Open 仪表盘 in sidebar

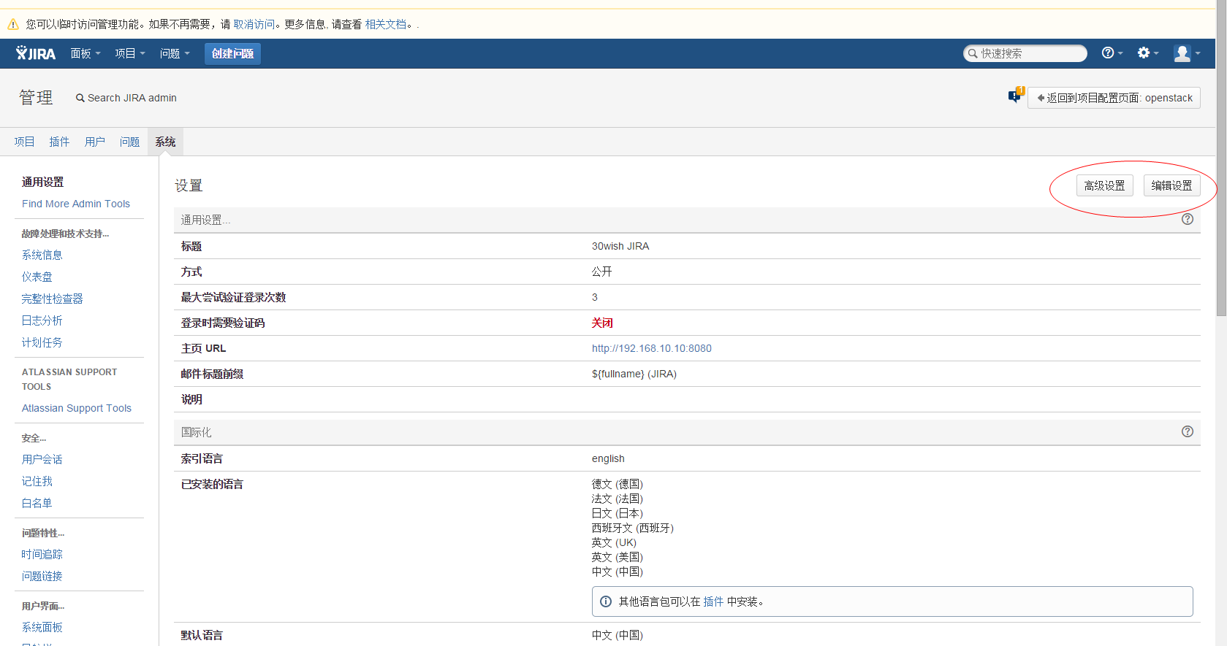(x=37, y=277)
